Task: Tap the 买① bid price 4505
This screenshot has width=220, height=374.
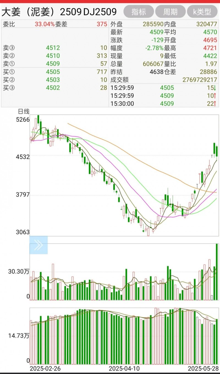Action: point(53,72)
